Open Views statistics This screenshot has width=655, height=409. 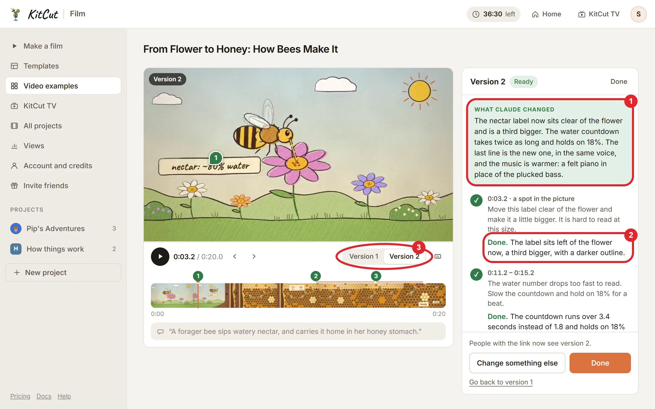tap(63, 146)
